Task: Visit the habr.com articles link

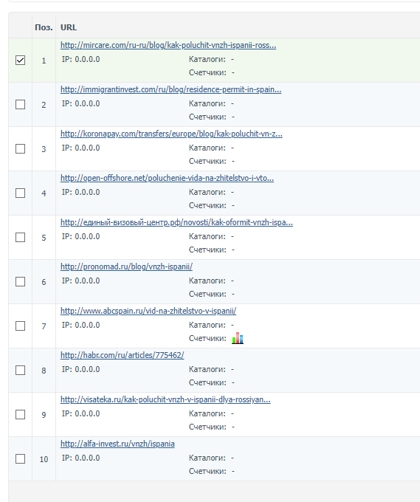Action: tap(123, 355)
